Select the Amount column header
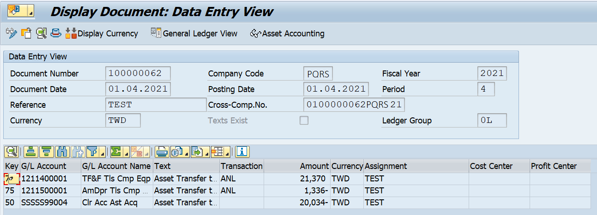The width and height of the screenshot is (597, 215). point(297,166)
